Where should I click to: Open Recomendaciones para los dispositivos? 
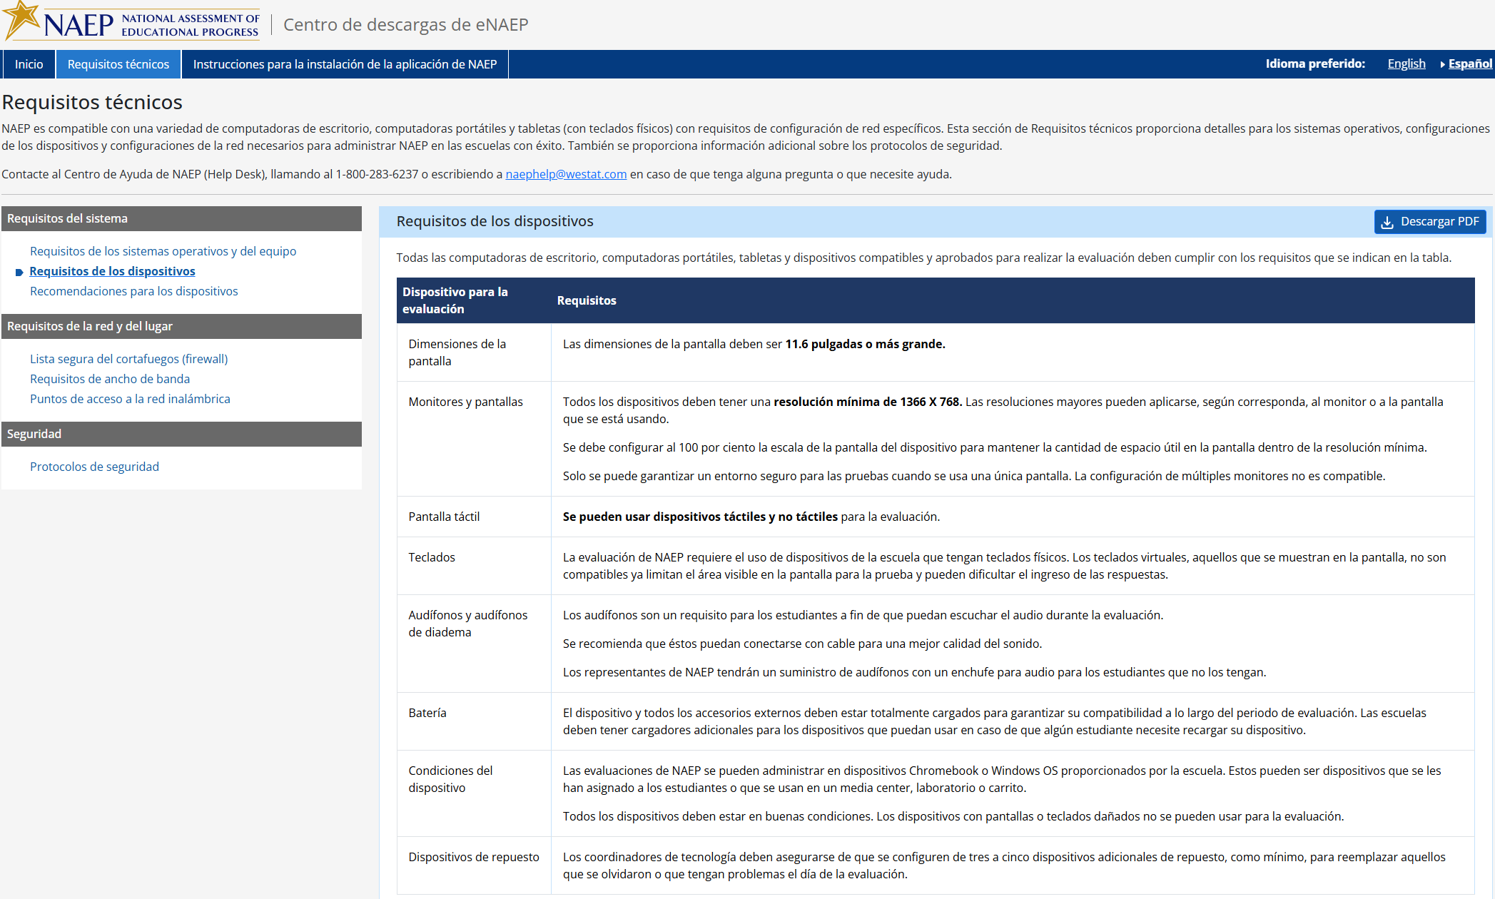[133, 291]
